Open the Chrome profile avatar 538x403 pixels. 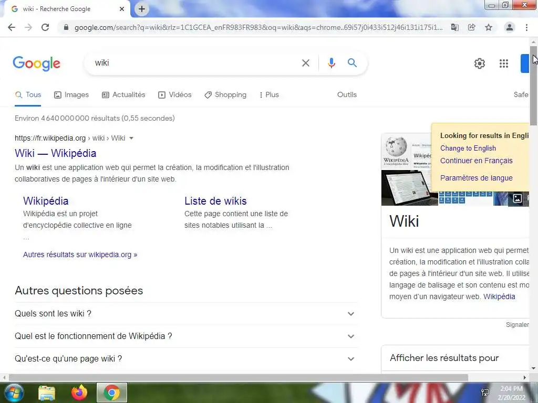point(510,27)
